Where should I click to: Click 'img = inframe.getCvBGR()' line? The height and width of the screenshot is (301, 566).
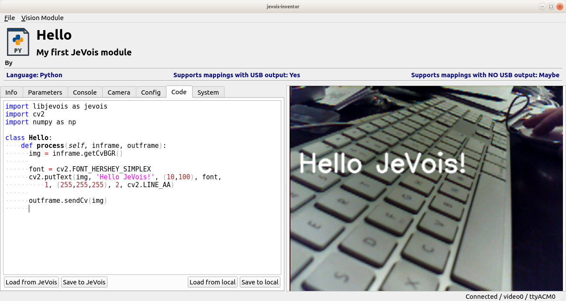click(x=76, y=154)
